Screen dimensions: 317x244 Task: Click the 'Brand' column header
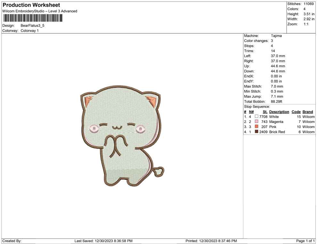[x=307, y=112]
